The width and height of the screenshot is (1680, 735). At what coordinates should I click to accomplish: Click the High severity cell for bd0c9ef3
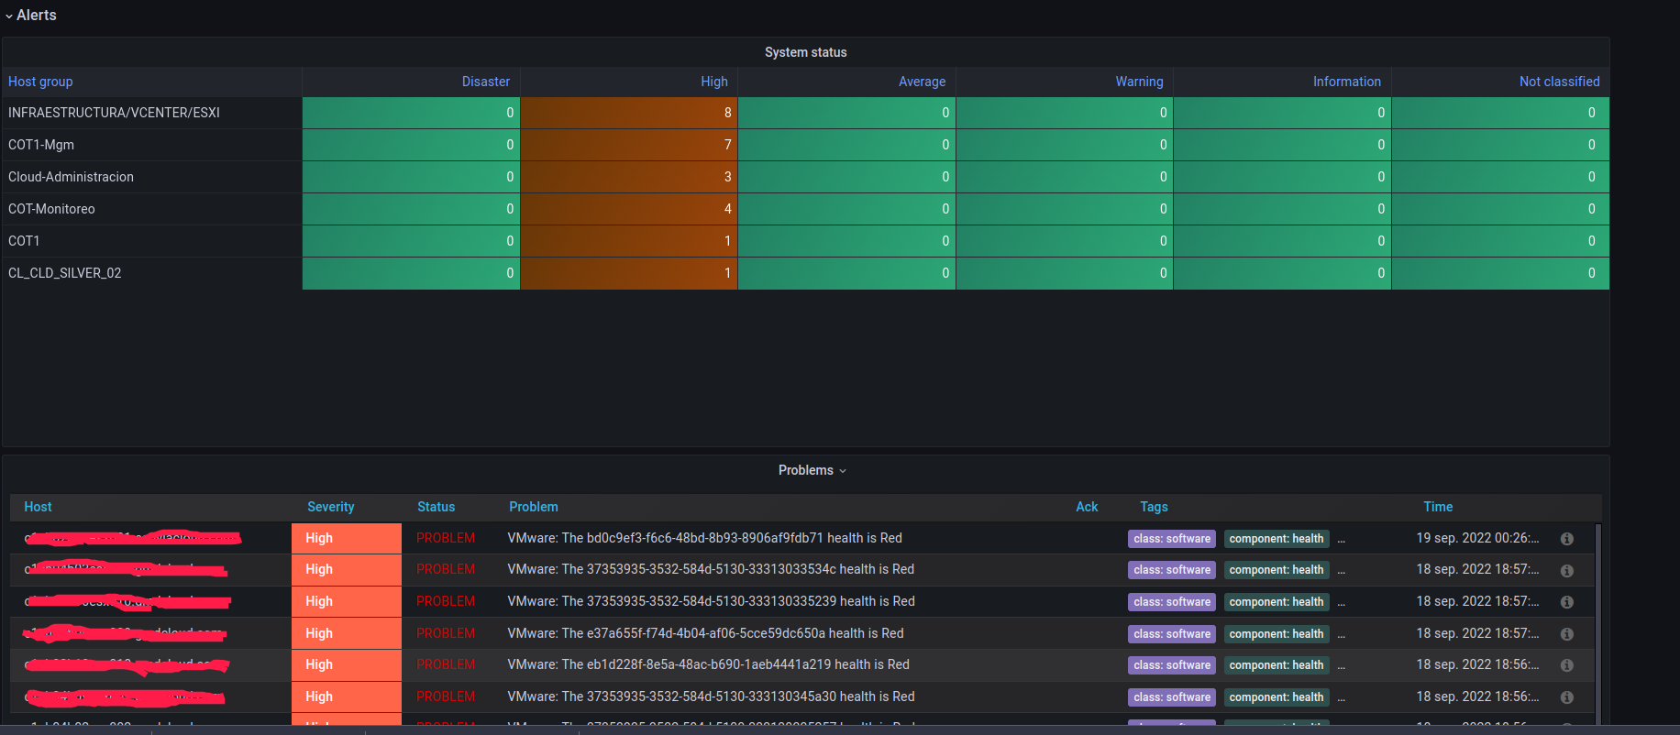click(347, 538)
